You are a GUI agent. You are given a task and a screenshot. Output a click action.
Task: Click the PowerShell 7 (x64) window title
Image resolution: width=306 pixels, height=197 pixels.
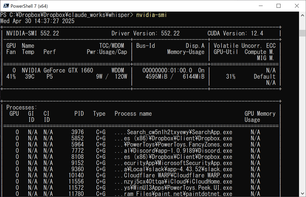29,6
